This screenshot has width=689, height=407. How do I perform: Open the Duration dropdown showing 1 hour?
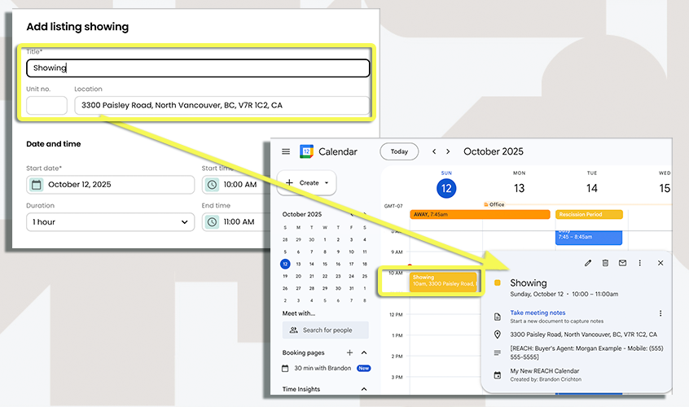[x=110, y=221]
